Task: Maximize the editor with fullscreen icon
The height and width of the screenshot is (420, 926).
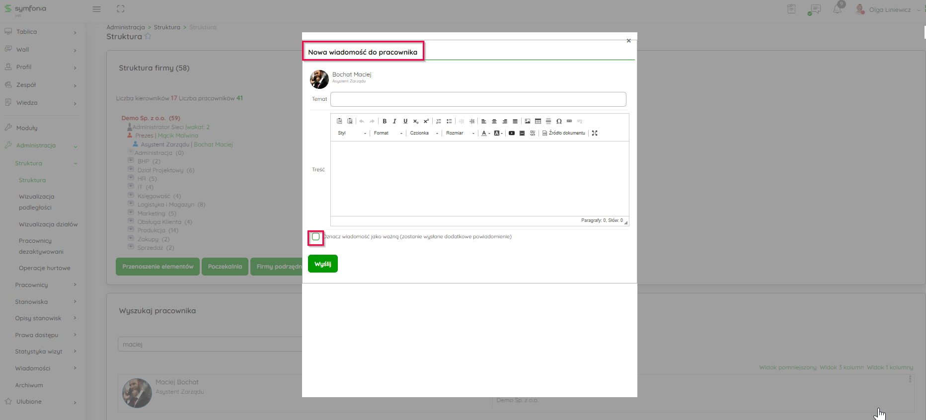Action: (595, 133)
